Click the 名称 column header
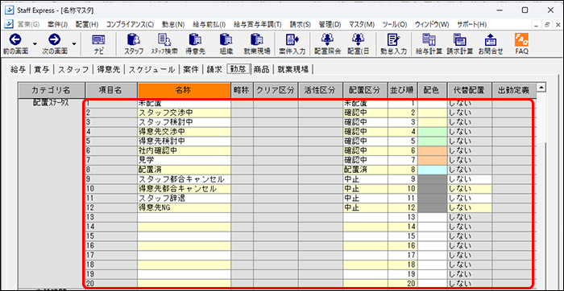The height and width of the screenshot is (291, 564). tap(184, 90)
